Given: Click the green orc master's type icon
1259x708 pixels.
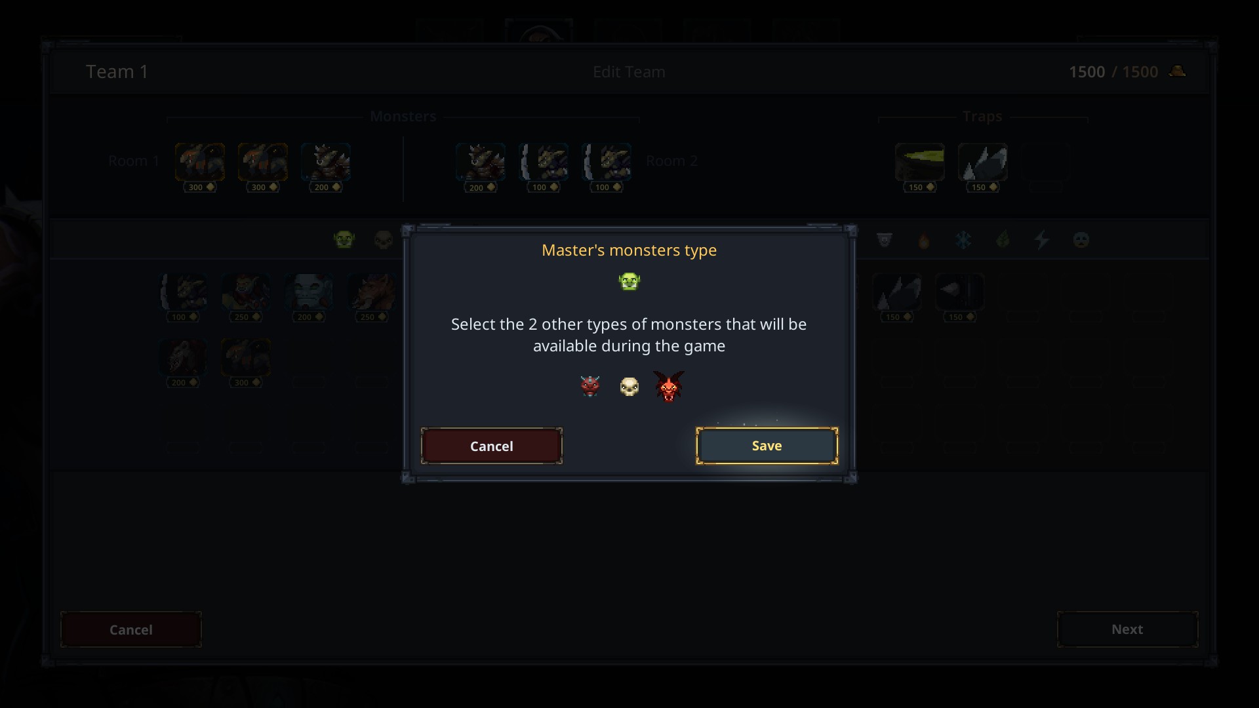Looking at the screenshot, I should click(629, 282).
